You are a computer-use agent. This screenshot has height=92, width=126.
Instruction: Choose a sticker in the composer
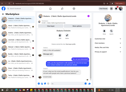(x=45, y=84)
